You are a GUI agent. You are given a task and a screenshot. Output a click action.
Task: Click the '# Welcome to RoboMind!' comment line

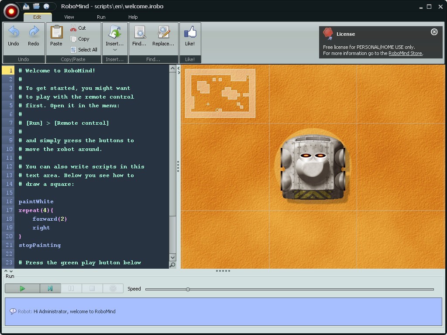[x=57, y=71]
